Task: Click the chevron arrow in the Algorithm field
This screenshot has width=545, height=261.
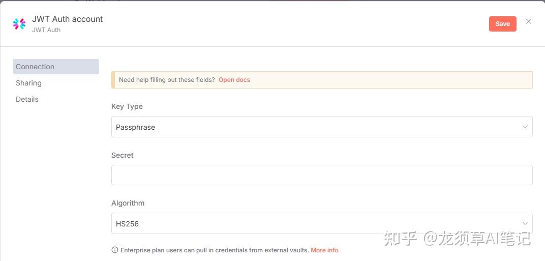Action: coord(525,223)
